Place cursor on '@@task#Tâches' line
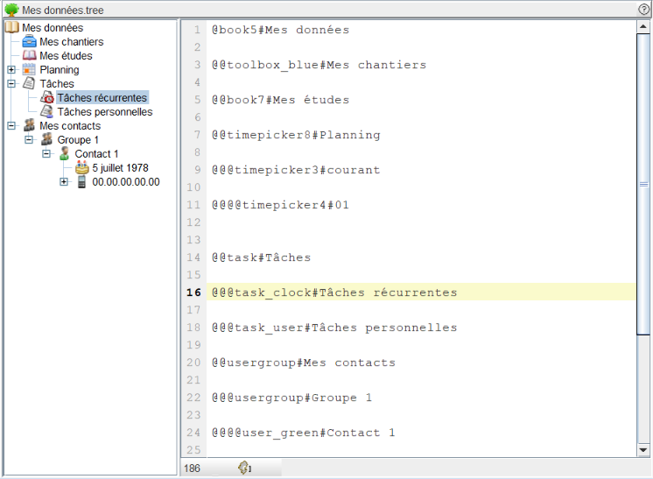The height and width of the screenshot is (479, 653). tap(261, 257)
